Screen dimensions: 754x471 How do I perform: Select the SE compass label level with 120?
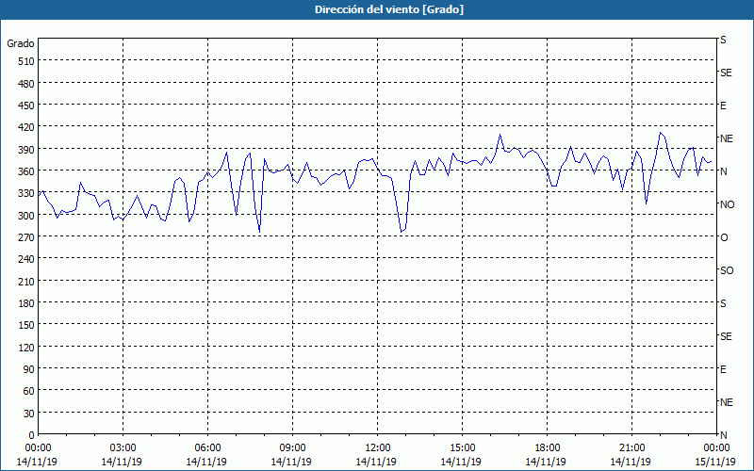point(726,336)
